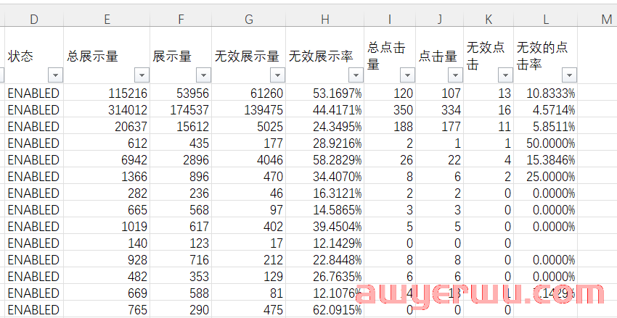617x318 pixels.
Task: Select cell with value 174537
Action: [181, 109]
